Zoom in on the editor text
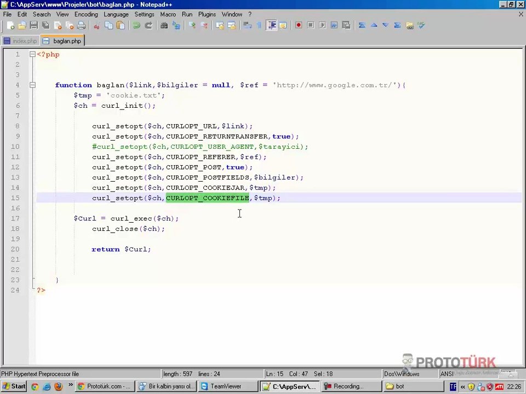Viewport: 526px width, 394px height. coord(192,26)
